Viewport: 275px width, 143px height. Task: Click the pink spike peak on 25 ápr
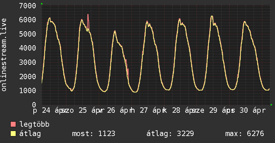88,15
